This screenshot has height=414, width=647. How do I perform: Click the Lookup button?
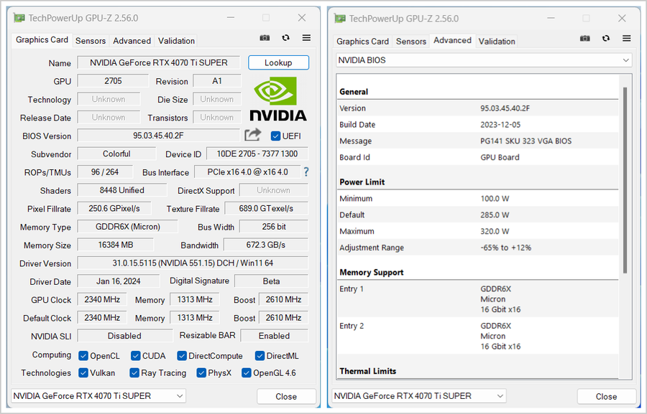click(x=278, y=62)
